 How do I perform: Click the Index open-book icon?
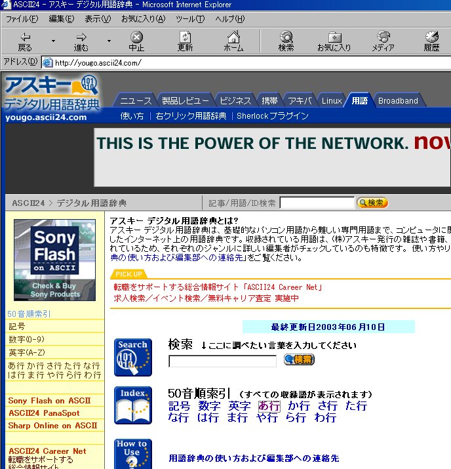133,405
